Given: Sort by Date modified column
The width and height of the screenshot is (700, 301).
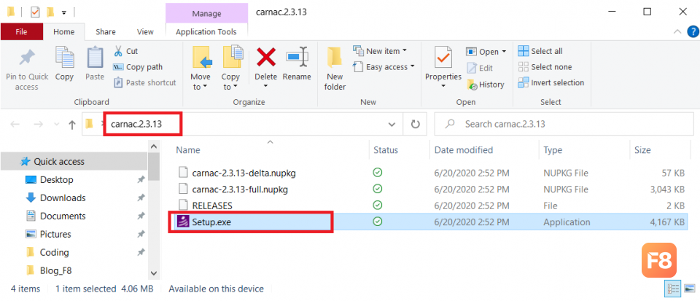Looking at the screenshot, I should pos(464,150).
